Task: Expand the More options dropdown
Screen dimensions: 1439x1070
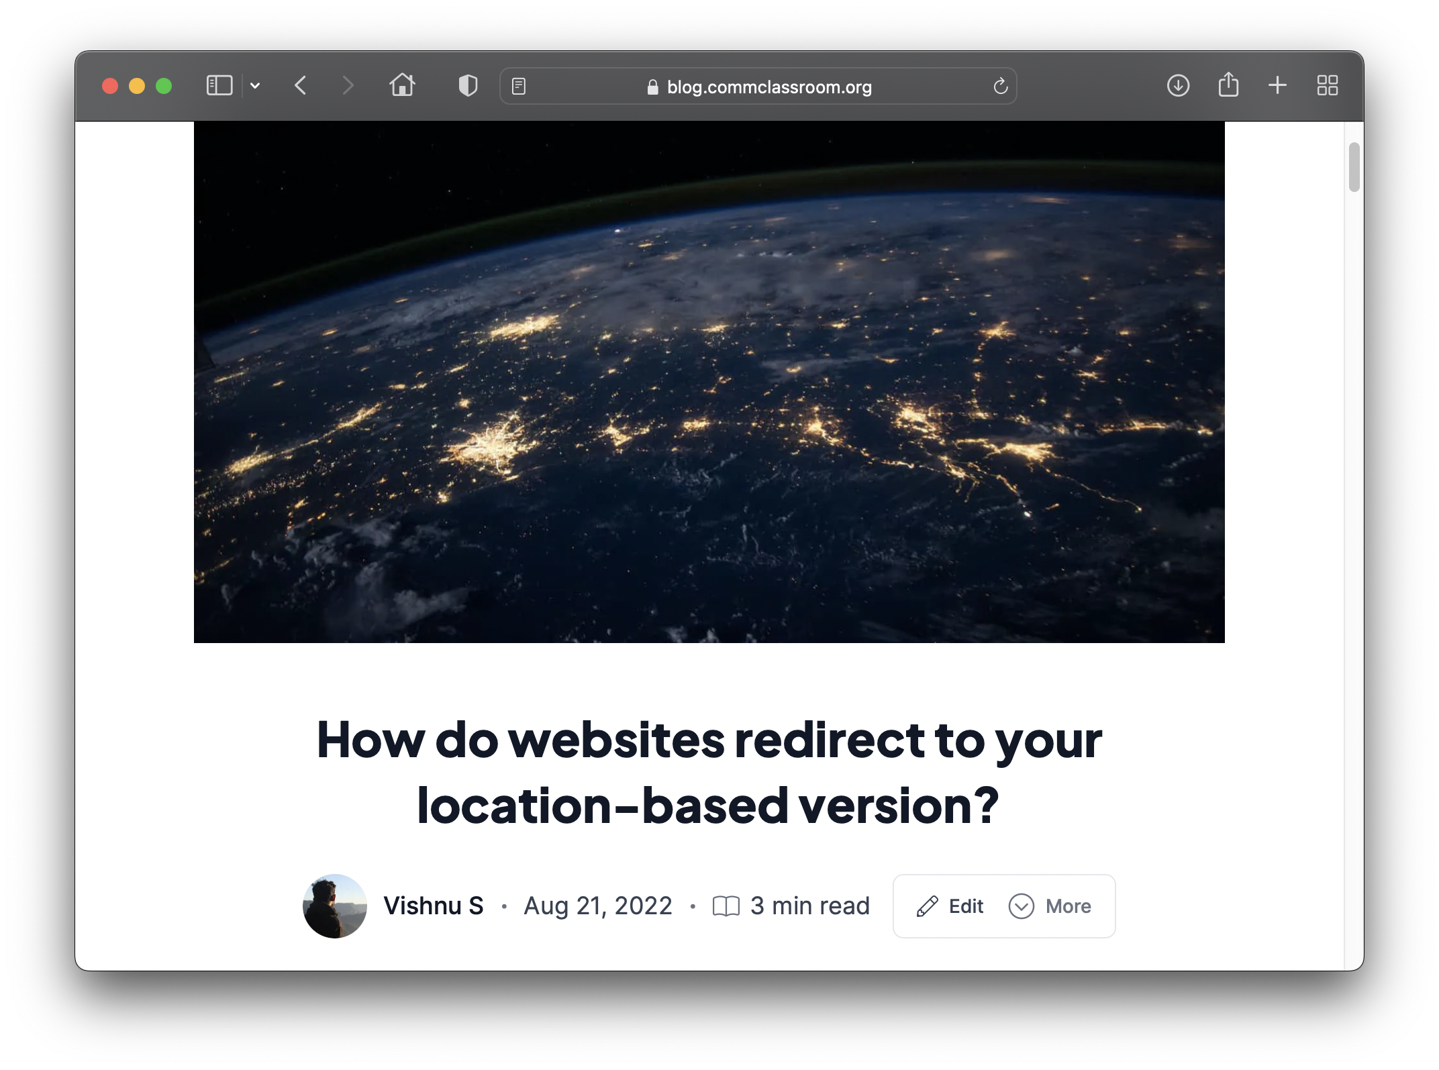Action: tap(1050, 906)
